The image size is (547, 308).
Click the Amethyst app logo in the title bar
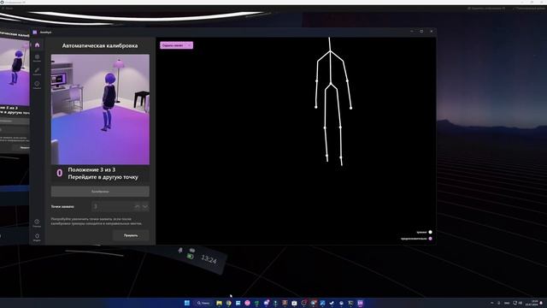click(x=35, y=33)
